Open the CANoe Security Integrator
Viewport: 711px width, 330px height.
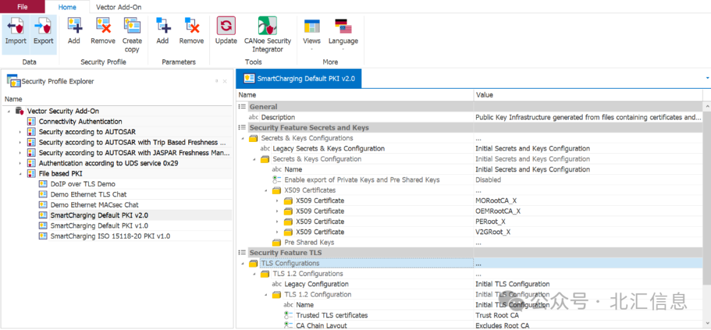[x=267, y=34]
